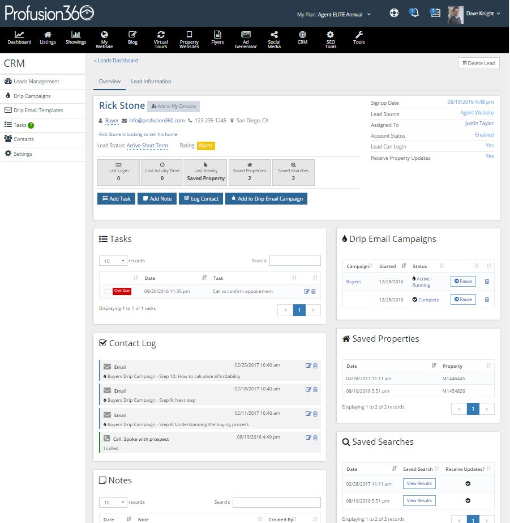
Task: Check the overdue task checkbox
Action: 108,291
